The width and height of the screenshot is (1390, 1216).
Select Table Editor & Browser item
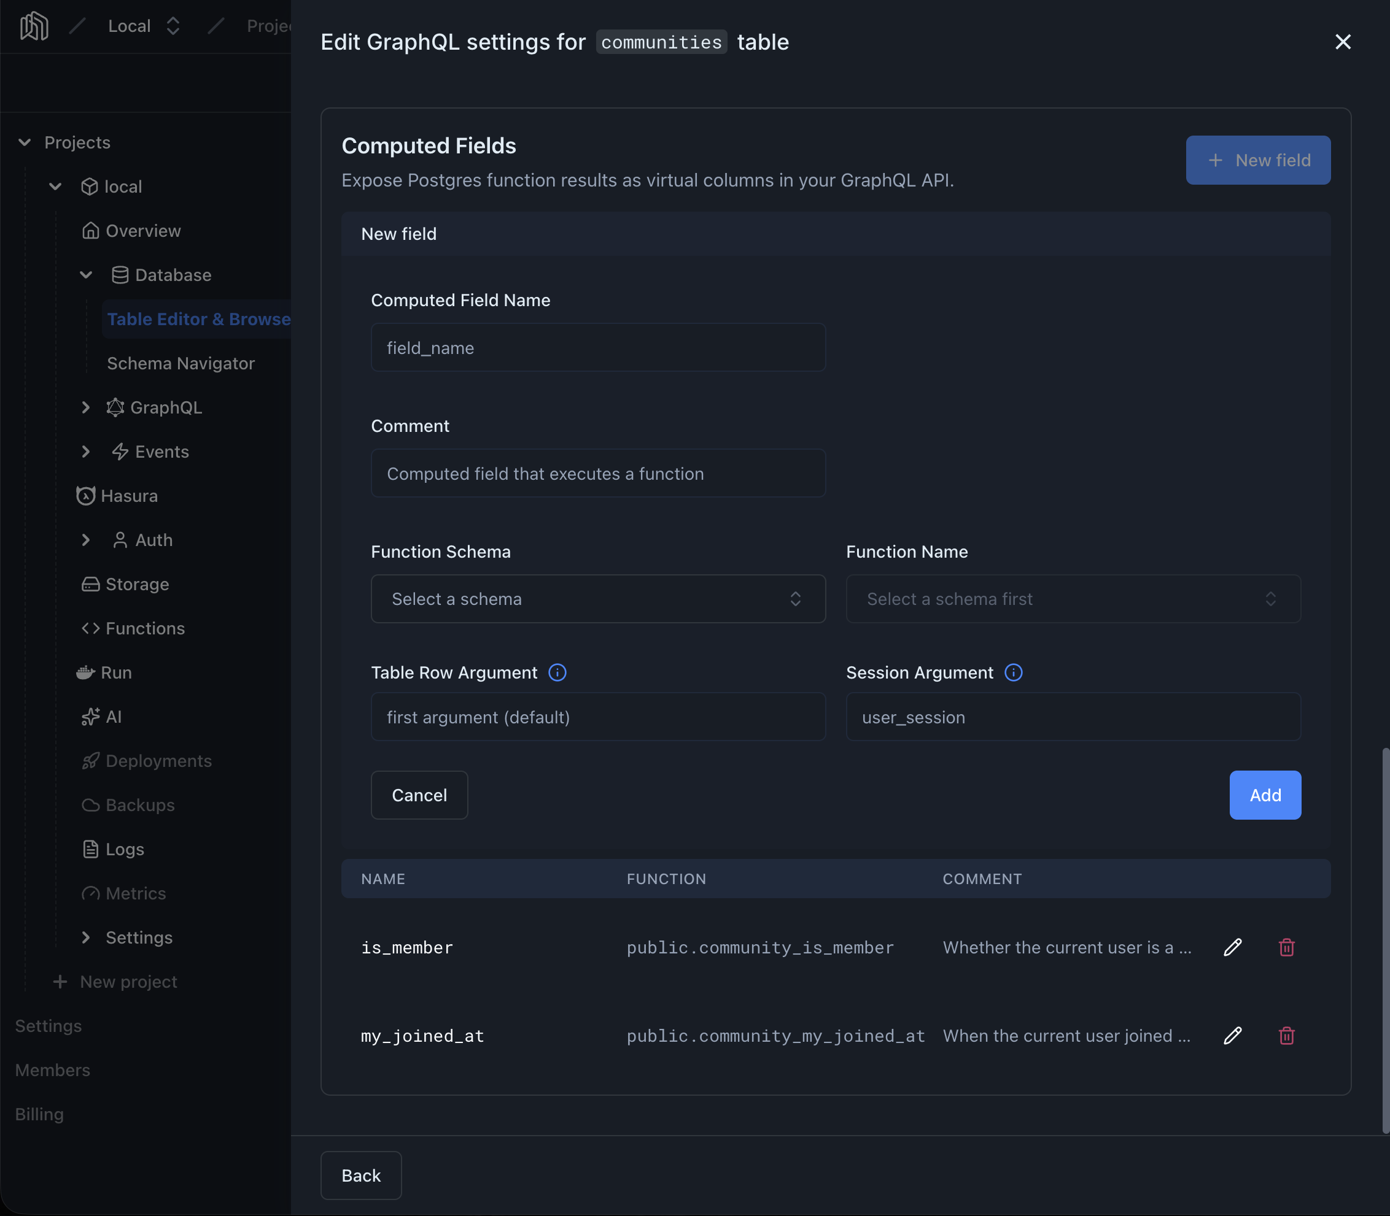click(x=197, y=319)
